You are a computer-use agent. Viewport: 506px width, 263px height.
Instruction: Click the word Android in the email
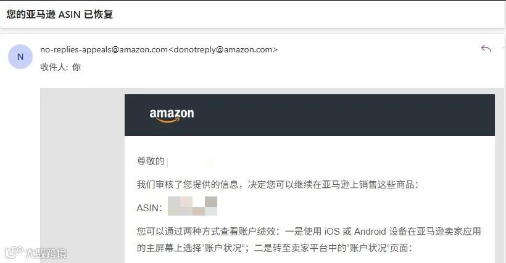(370, 232)
